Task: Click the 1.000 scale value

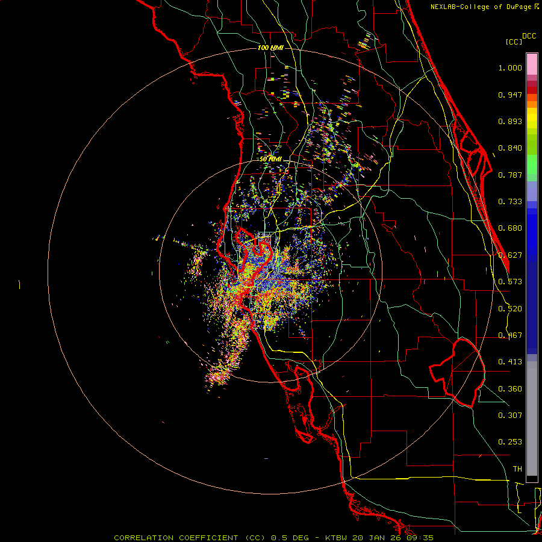Action: click(x=510, y=67)
